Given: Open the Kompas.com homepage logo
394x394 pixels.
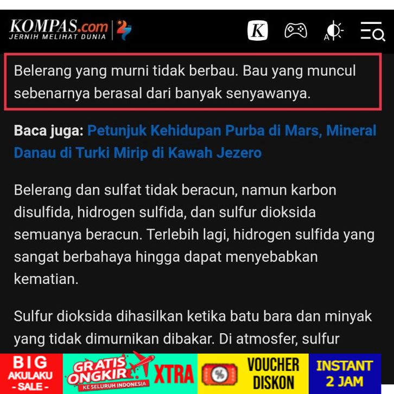Looking at the screenshot, I should pos(59,29).
